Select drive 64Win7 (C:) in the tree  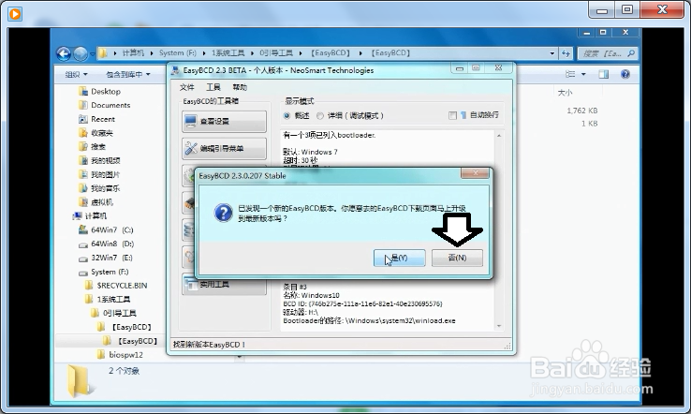point(112,229)
